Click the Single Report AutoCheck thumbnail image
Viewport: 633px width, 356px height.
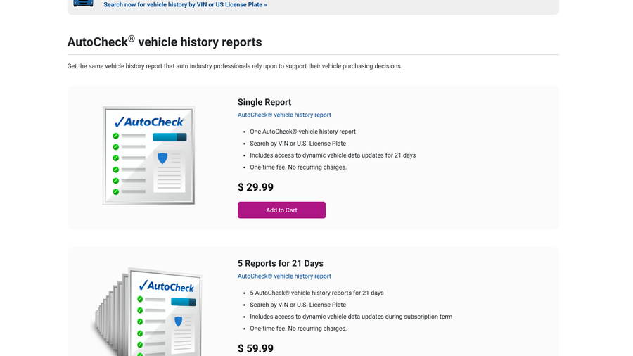coord(148,155)
